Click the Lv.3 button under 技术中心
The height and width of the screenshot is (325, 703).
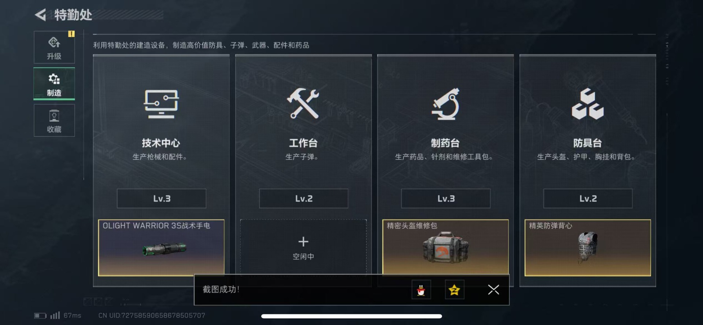[162, 199]
